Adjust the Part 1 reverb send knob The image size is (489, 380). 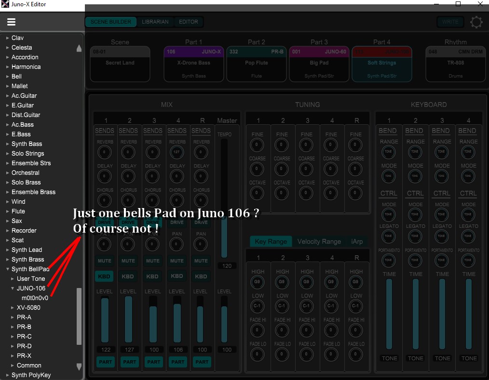tap(104, 152)
